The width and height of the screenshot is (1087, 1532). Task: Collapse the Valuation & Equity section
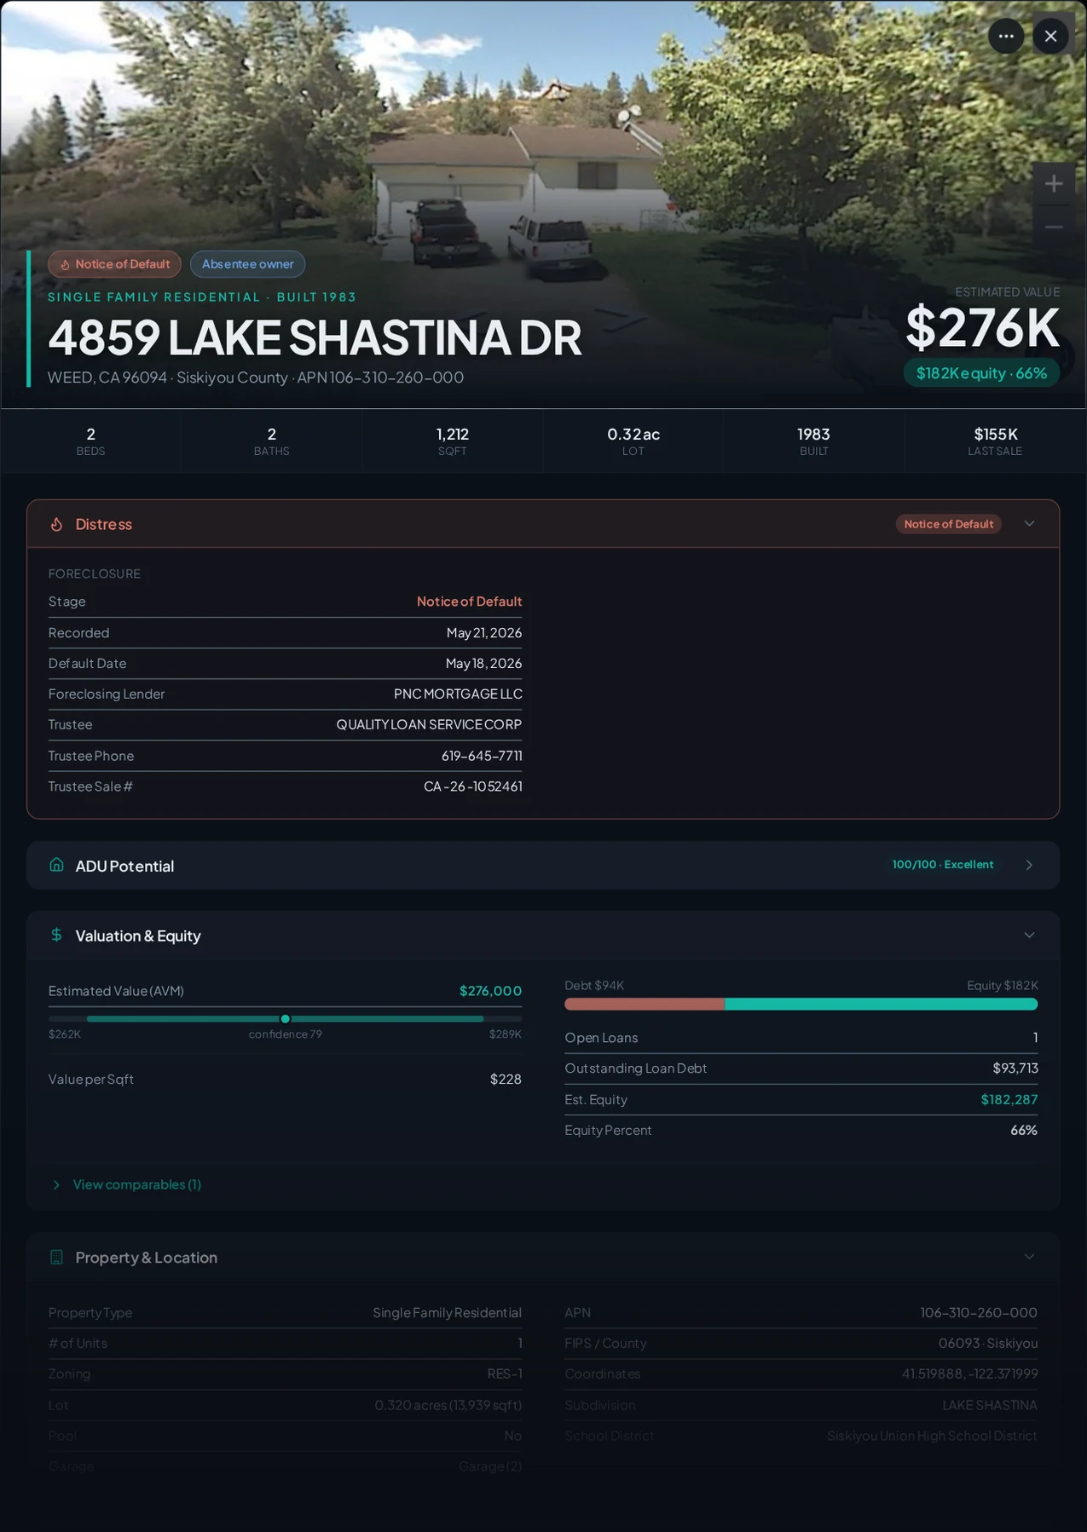pyautogui.click(x=1029, y=935)
